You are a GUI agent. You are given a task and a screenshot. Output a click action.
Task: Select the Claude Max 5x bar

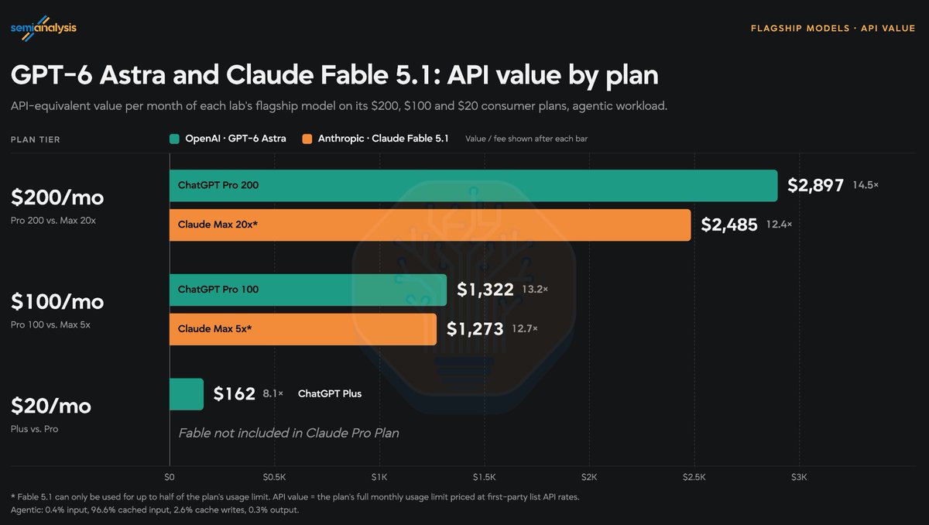coord(303,329)
